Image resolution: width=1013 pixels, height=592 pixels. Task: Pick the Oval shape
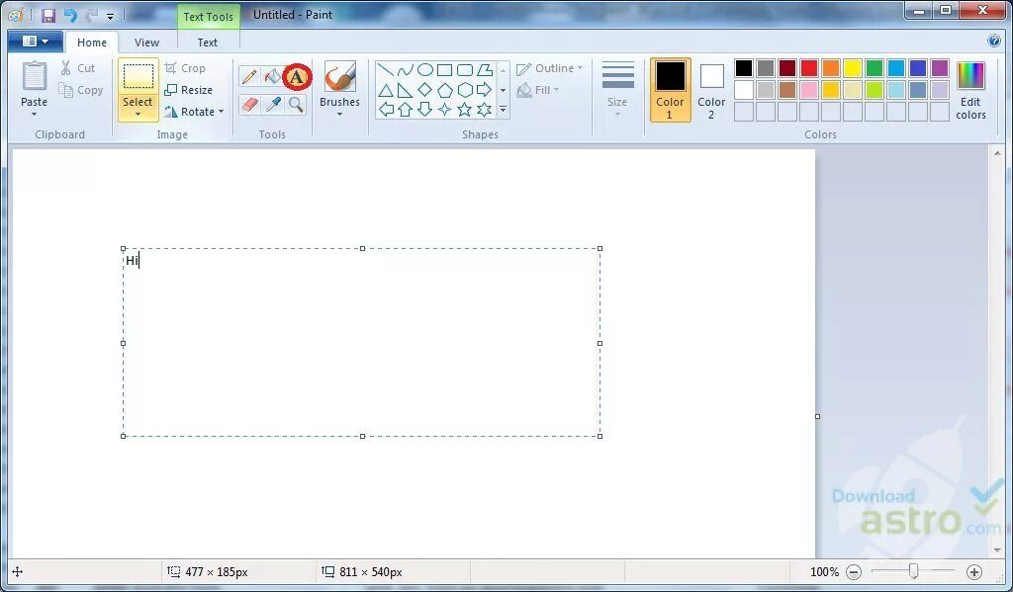click(424, 70)
